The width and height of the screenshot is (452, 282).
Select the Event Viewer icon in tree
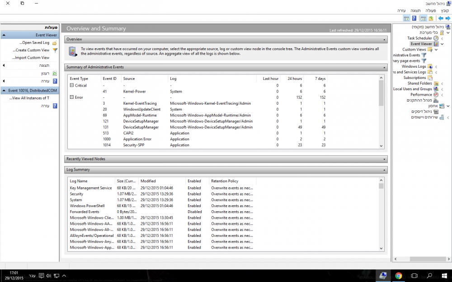436,44
